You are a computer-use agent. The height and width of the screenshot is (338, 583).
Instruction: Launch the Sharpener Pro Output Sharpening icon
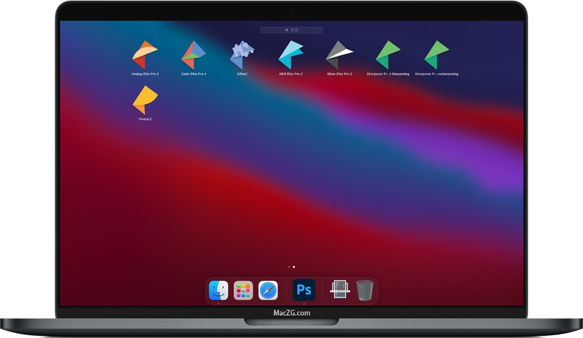pyautogui.click(x=388, y=55)
